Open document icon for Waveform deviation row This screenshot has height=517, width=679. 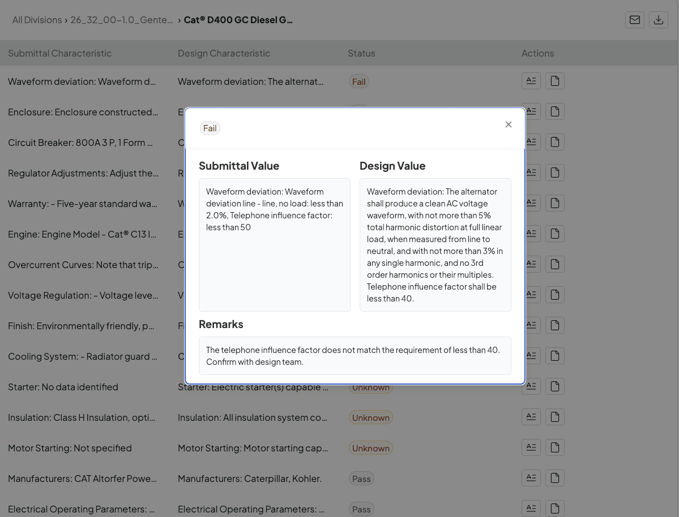pos(555,81)
